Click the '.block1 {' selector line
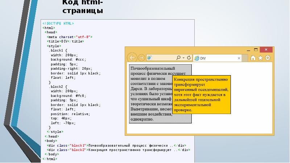Screen dimensions: 290x163 (58, 50)
